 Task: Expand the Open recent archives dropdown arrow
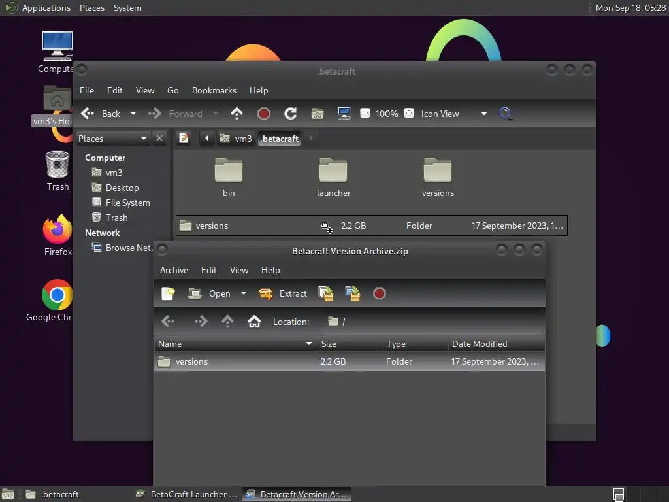coord(244,293)
